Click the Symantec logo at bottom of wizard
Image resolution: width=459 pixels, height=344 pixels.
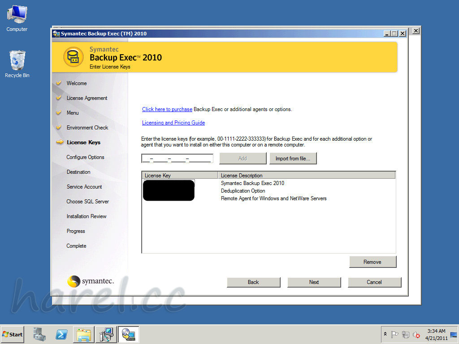point(91,281)
